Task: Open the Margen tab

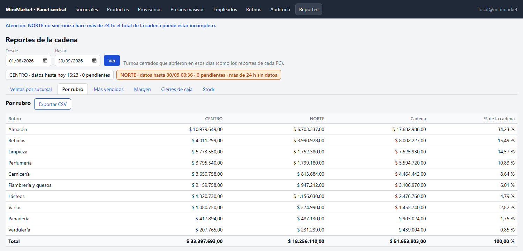Action: click(143, 89)
